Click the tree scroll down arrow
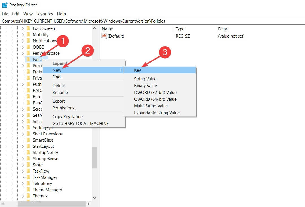The width and height of the screenshot is (305, 207). pyautogui.click(x=95, y=198)
